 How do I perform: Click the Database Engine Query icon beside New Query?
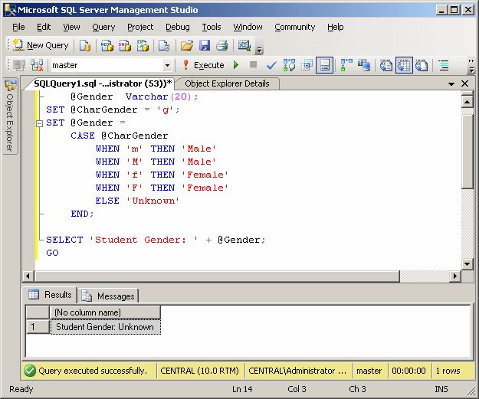pos(85,46)
